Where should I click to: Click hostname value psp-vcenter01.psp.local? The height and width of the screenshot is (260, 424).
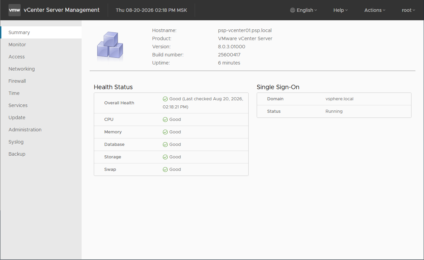pyautogui.click(x=245, y=30)
